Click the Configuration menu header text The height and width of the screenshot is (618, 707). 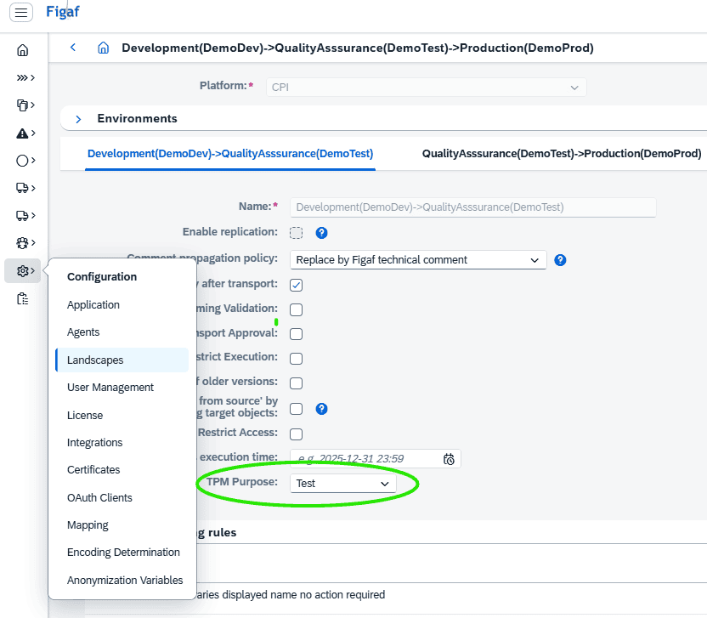pyautogui.click(x=102, y=277)
